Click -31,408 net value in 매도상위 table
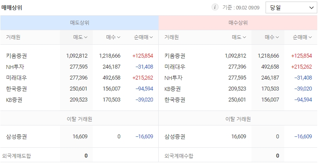Screen dimensions: 320x165 [144, 67]
